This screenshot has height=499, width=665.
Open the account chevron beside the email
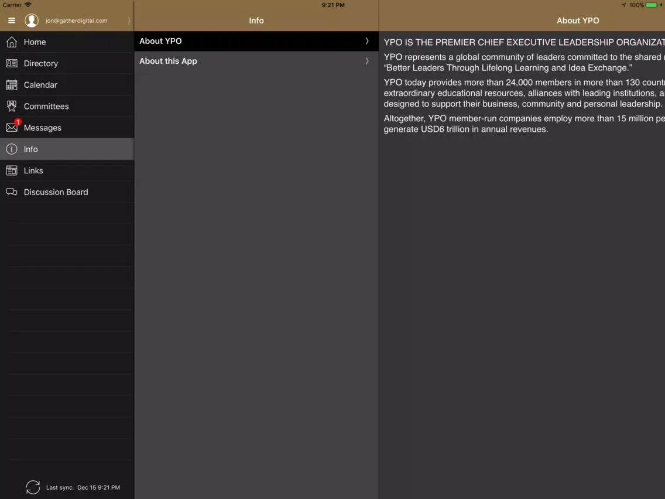pos(129,20)
